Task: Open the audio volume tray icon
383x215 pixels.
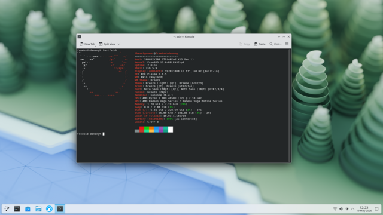Action: 341,209
